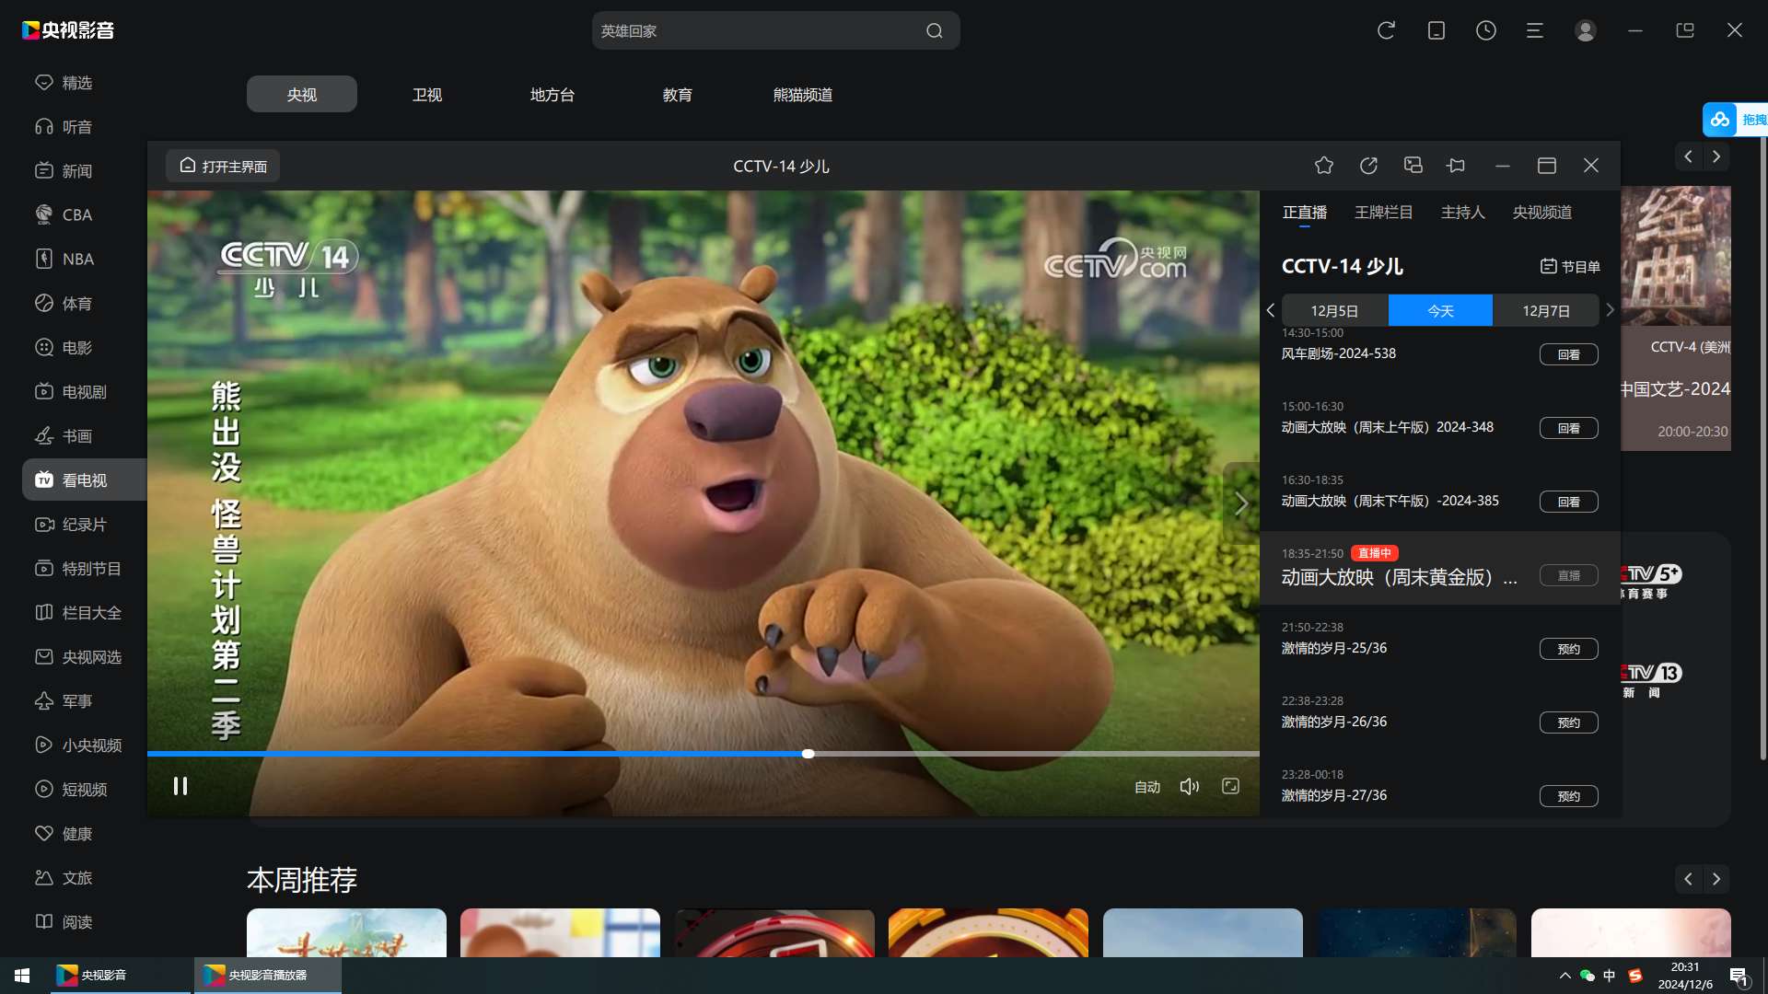The height and width of the screenshot is (994, 1768).
Task: Click 预约 for 激情的岁月-27/36
Action: 1568,796
